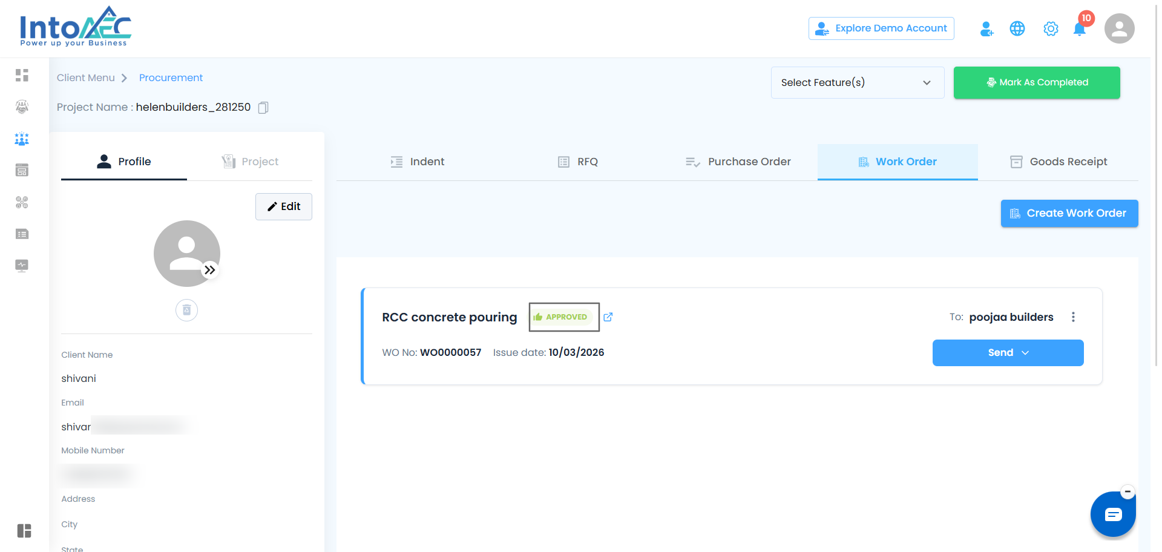Image resolution: width=1162 pixels, height=552 pixels.
Task: Click the RCC concrete pouring title
Action: click(x=450, y=317)
